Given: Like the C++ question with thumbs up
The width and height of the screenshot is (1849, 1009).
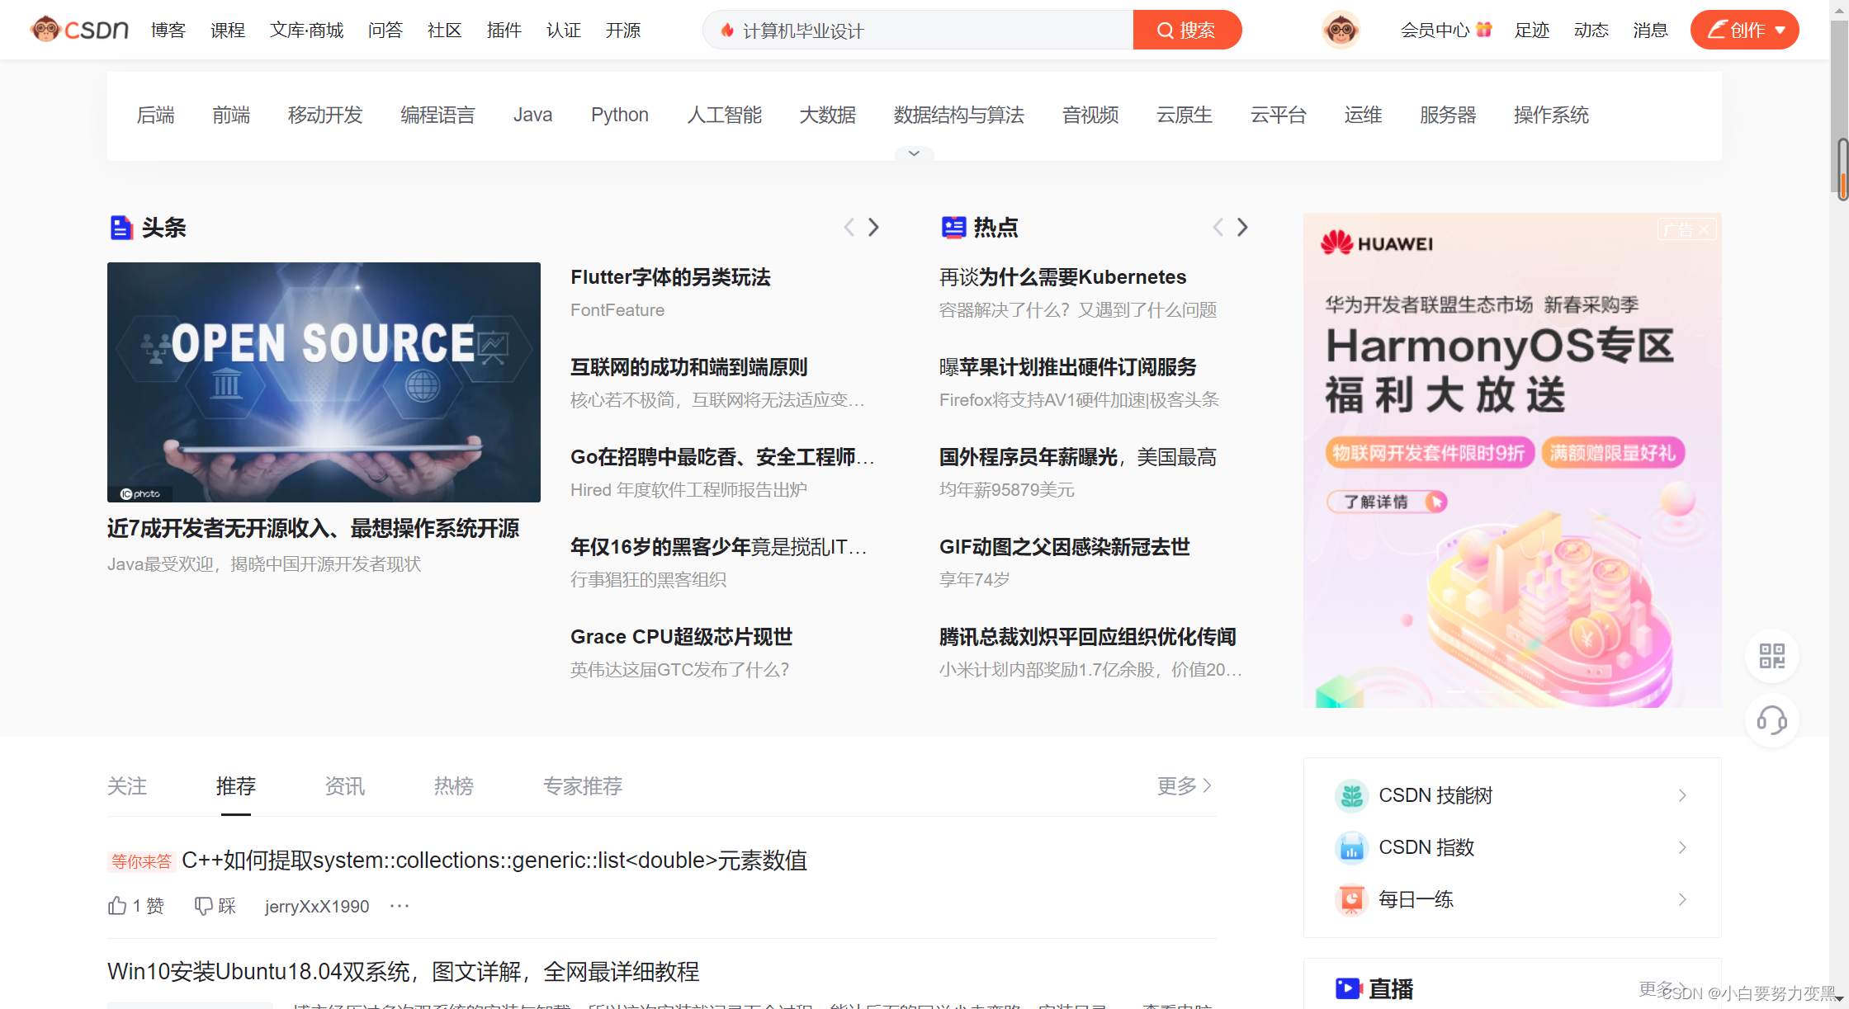Looking at the screenshot, I should tap(117, 906).
